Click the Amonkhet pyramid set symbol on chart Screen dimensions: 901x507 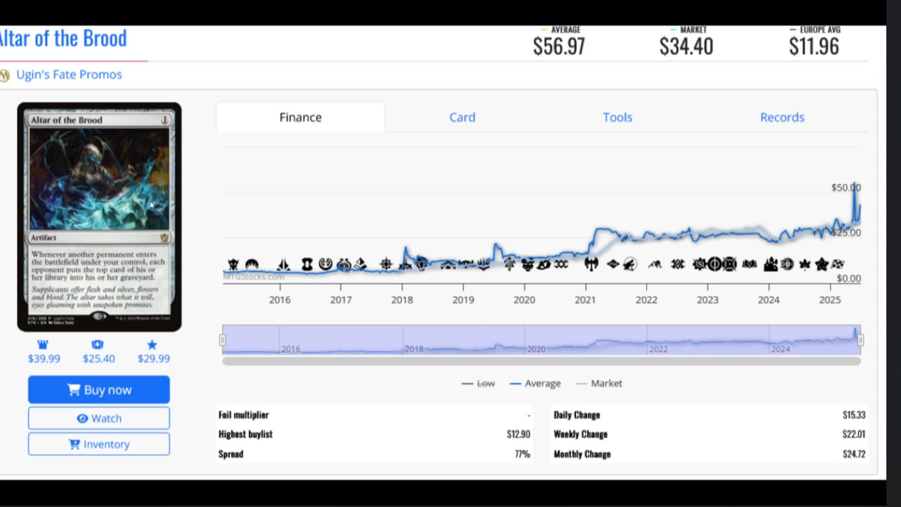pos(360,265)
